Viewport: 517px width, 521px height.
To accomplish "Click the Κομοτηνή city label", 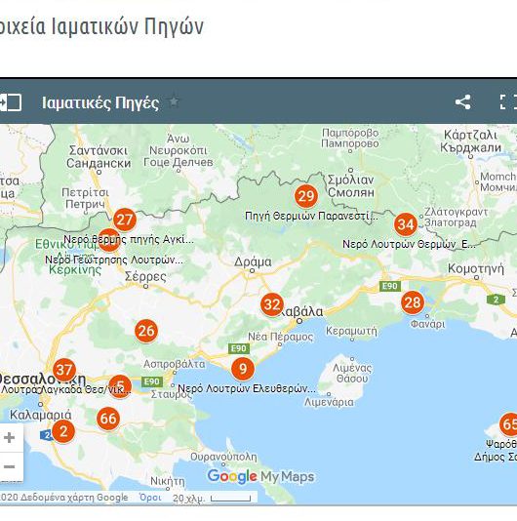I will [476, 268].
